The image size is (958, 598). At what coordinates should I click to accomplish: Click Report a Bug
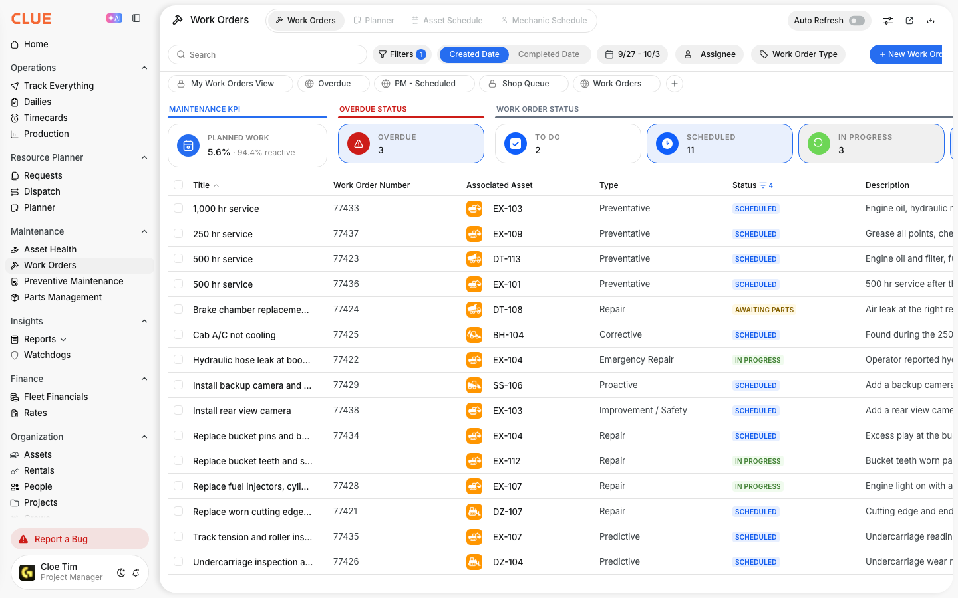80,539
